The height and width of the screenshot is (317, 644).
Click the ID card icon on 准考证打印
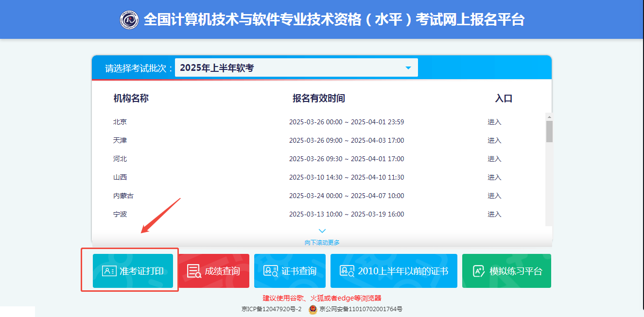pos(109,271)
